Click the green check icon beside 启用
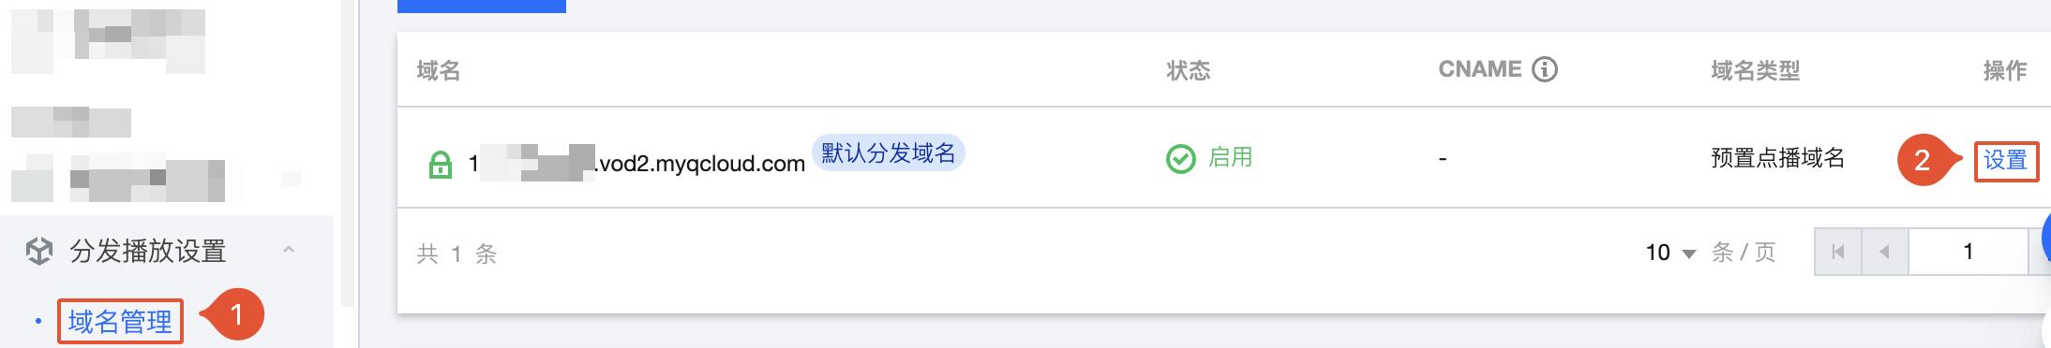The height and width of the screenshot is (348, 2051). (1180, 158)
